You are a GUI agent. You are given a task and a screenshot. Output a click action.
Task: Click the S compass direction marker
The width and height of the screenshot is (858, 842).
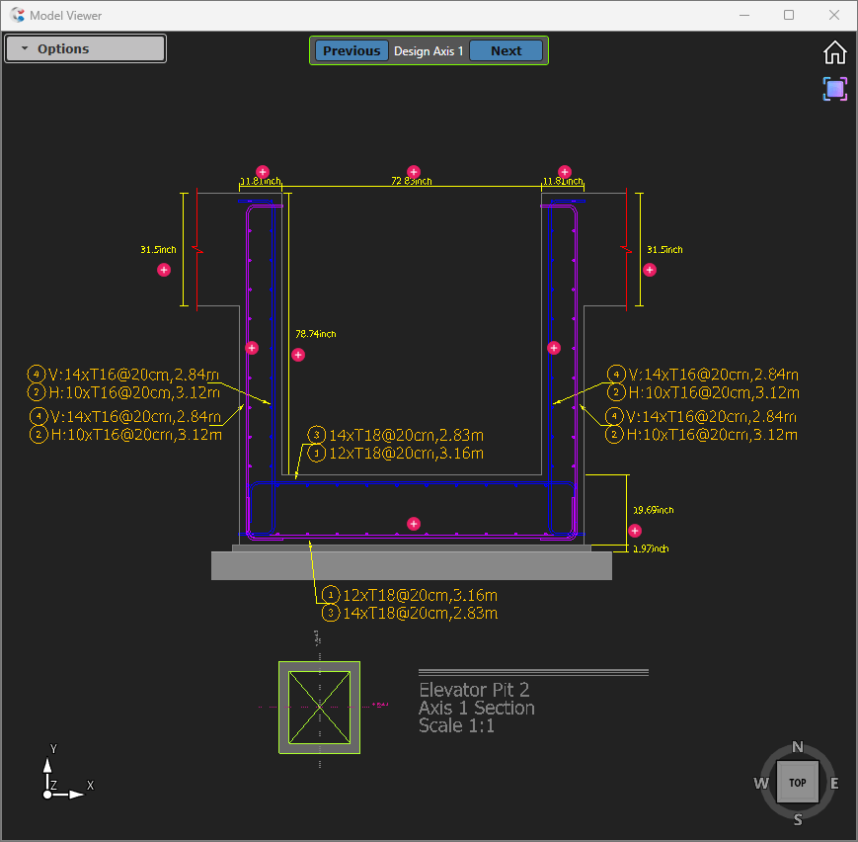pyautogui.click(x=798, y=819)
